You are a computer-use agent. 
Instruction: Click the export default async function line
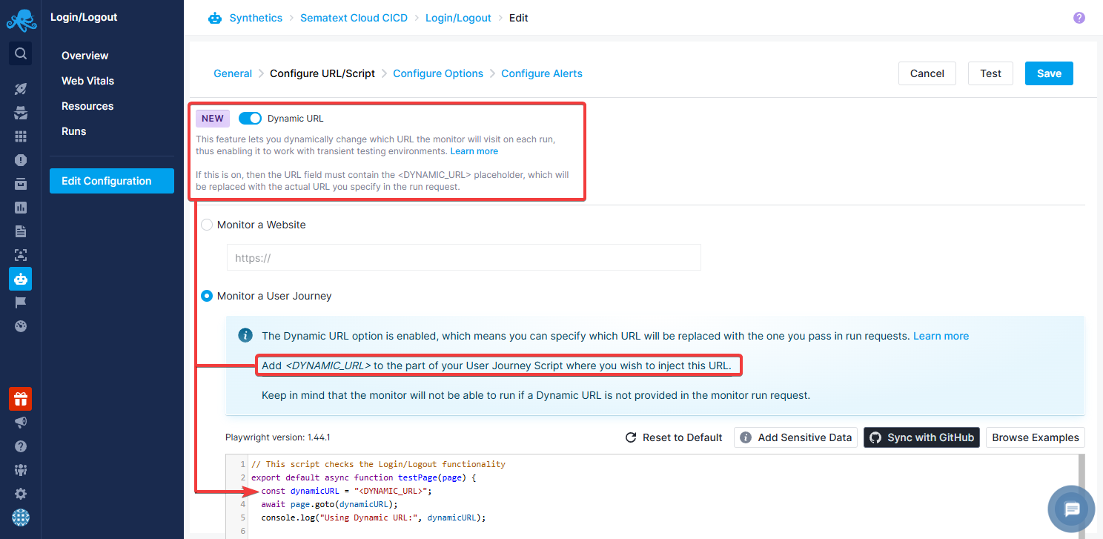tap(363, 477)
